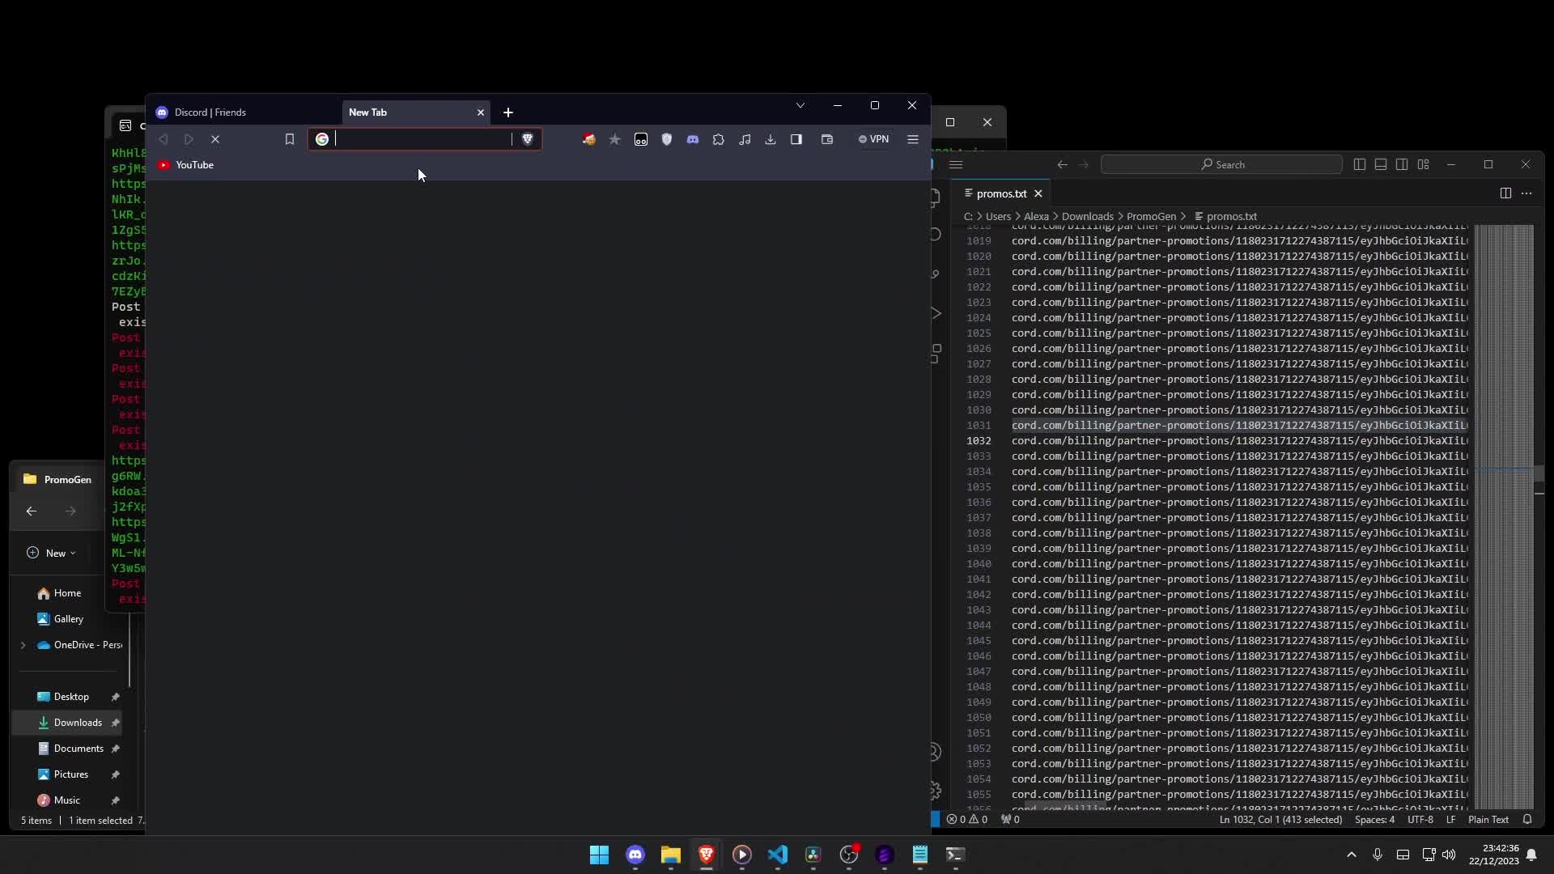Toggle the browser sidebar panel
Screen dimensions: 1554x874
pos(796,139)
